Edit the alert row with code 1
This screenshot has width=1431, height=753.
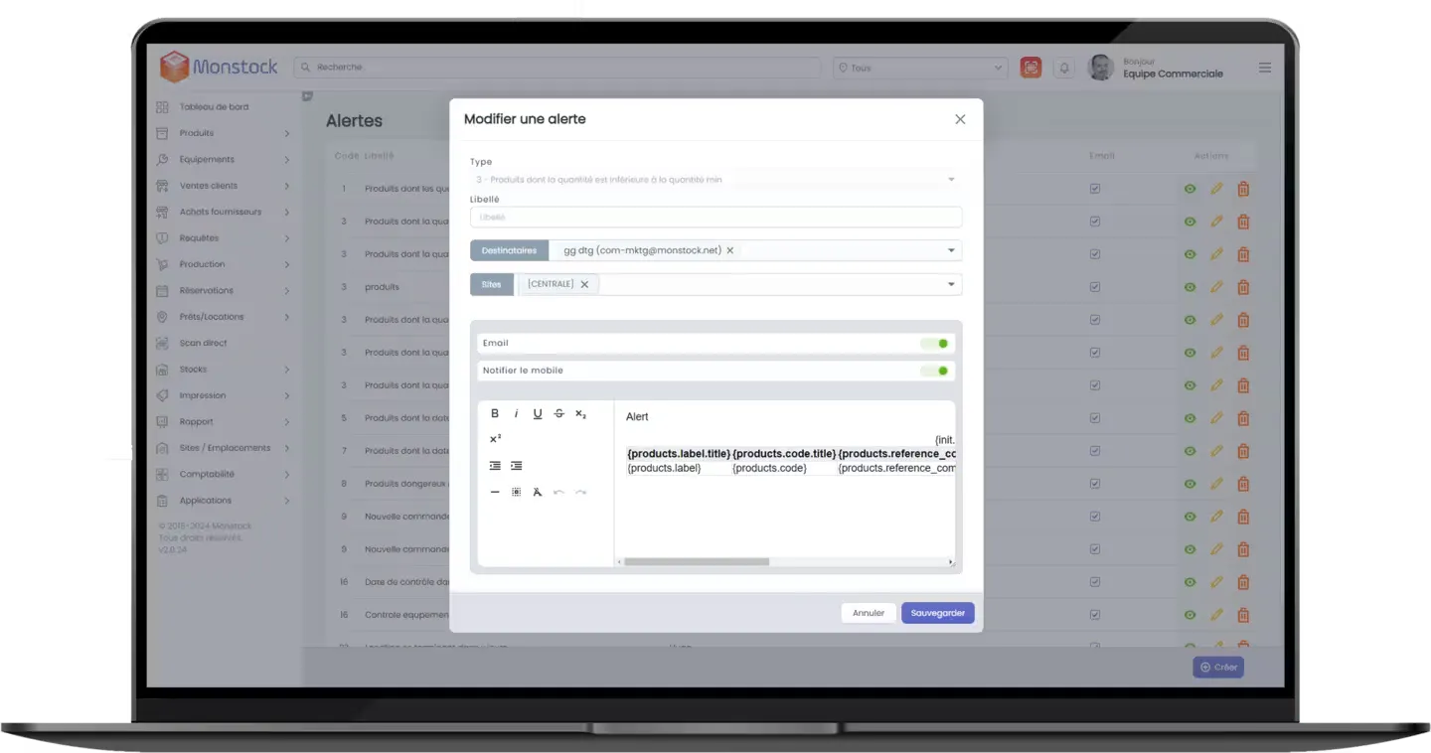click(x=1216, y=189)
